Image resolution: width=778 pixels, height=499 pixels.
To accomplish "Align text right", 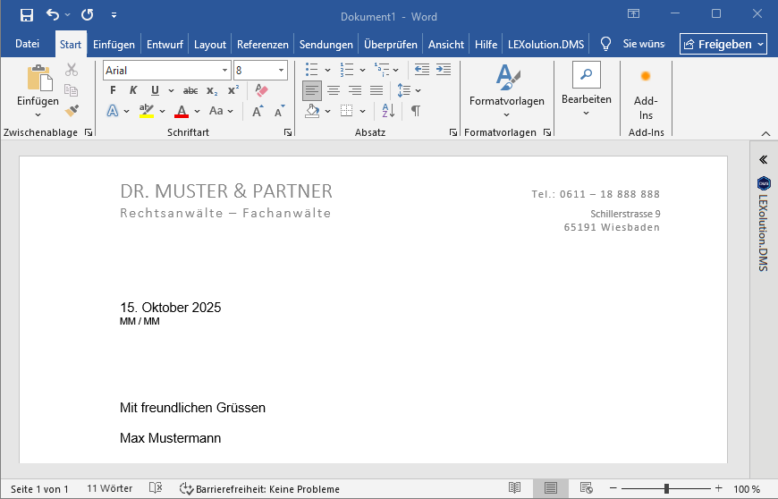I will pos(355,90).
